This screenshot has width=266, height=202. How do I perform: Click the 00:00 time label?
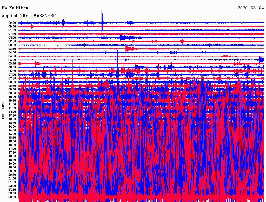12,23
